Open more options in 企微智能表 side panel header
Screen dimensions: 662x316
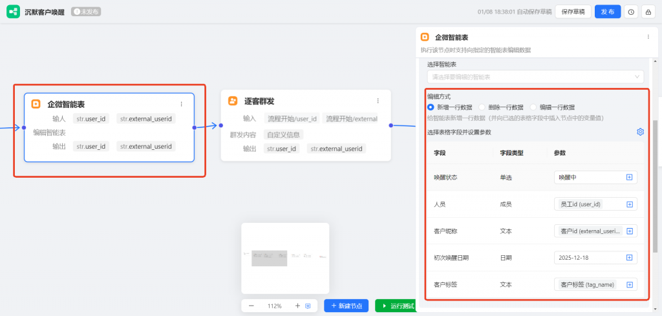point(648,37)
